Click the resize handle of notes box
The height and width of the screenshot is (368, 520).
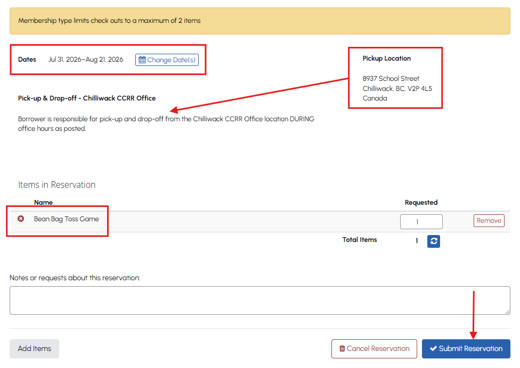tap(507, 312)
